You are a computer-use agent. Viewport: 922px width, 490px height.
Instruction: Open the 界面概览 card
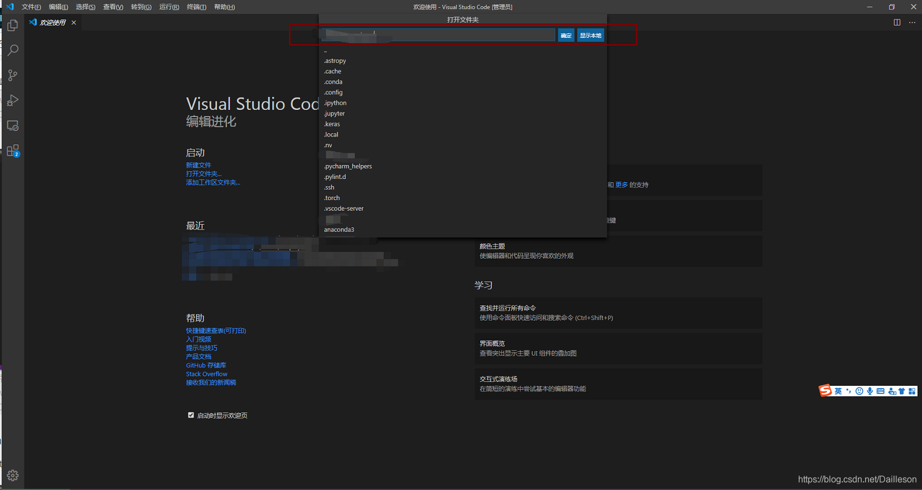[x=618, y=348]
